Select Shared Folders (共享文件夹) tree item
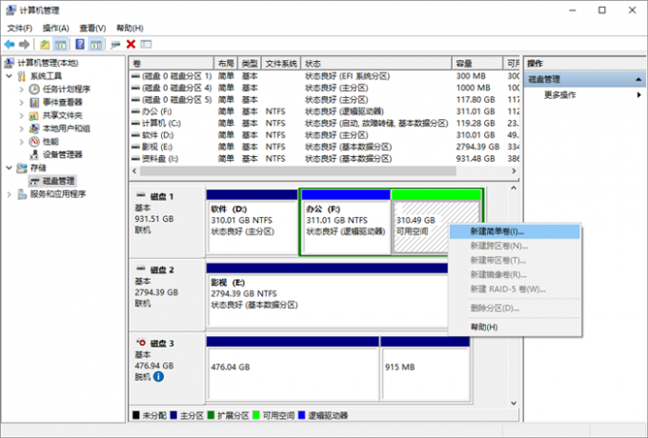The width and height of the screenshot is (648, 438). coord(56,115)
